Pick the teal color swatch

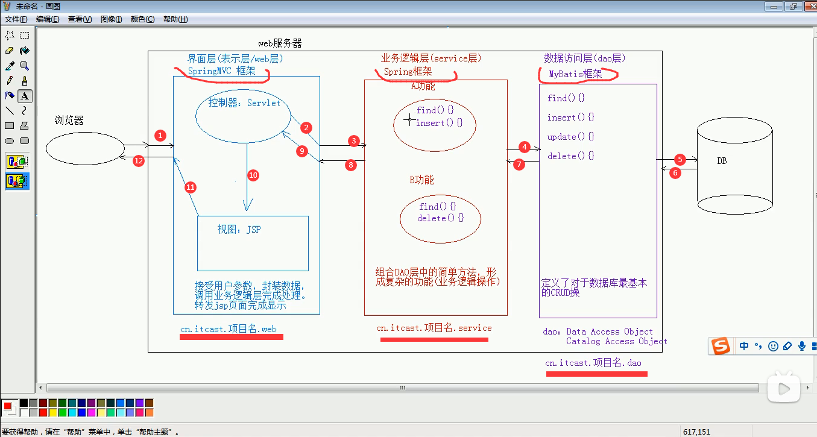coord(72,403)
